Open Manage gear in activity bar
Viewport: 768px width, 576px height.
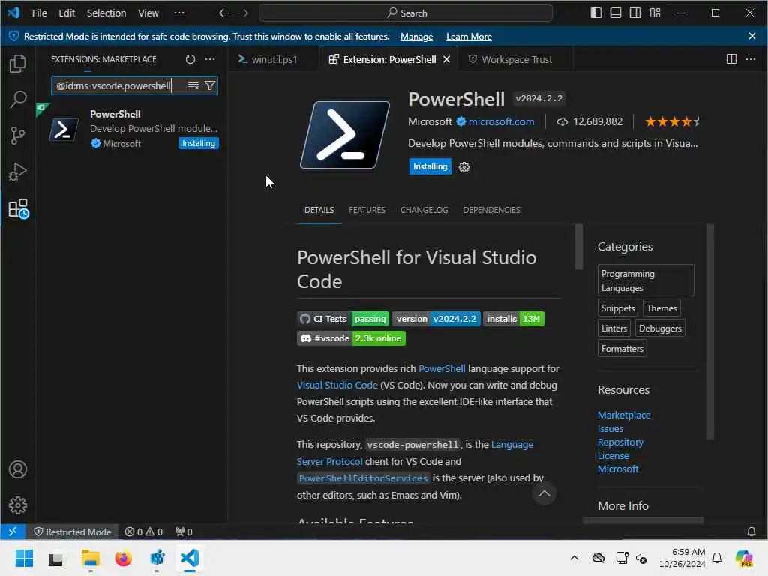18,505
